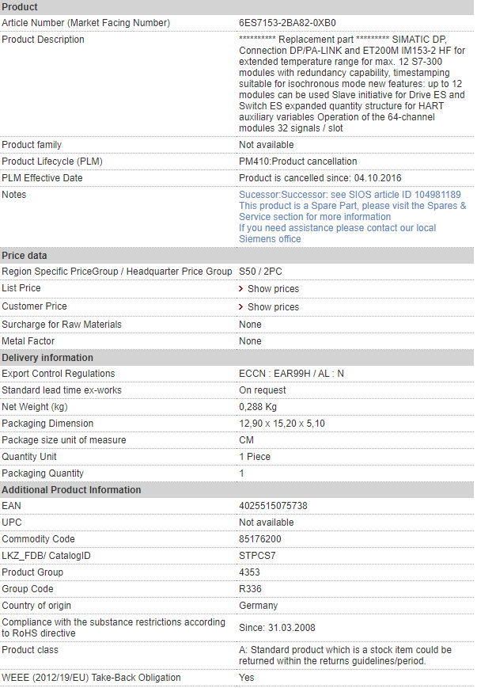The image size is (477, 688).
Task: Select the PLM Effective Date label
Action: point(42,178)
